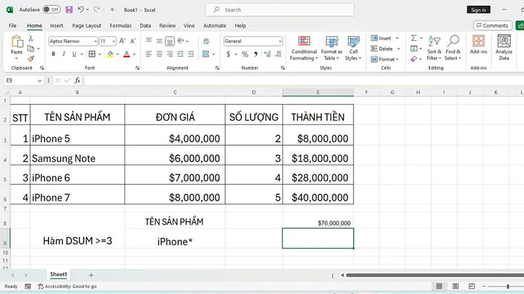Click the Cut scissors icon
524x294 pixels.
click(31, 39)
